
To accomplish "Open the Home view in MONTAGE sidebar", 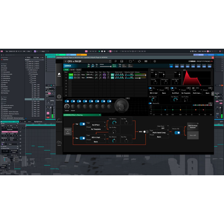I will pos(59,74).
